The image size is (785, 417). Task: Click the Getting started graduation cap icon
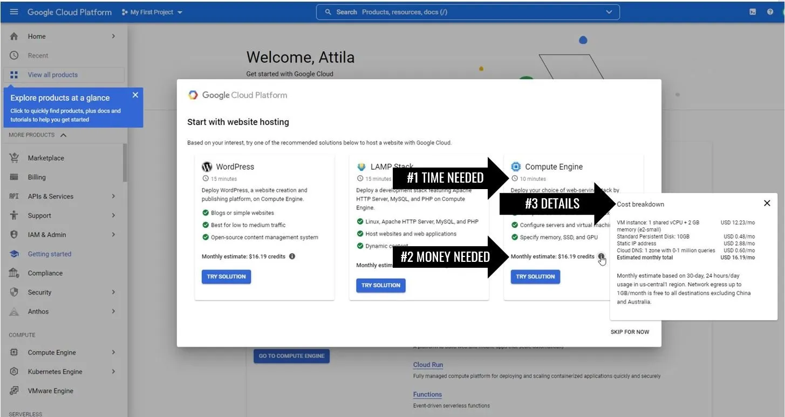[x=14, y=254]
